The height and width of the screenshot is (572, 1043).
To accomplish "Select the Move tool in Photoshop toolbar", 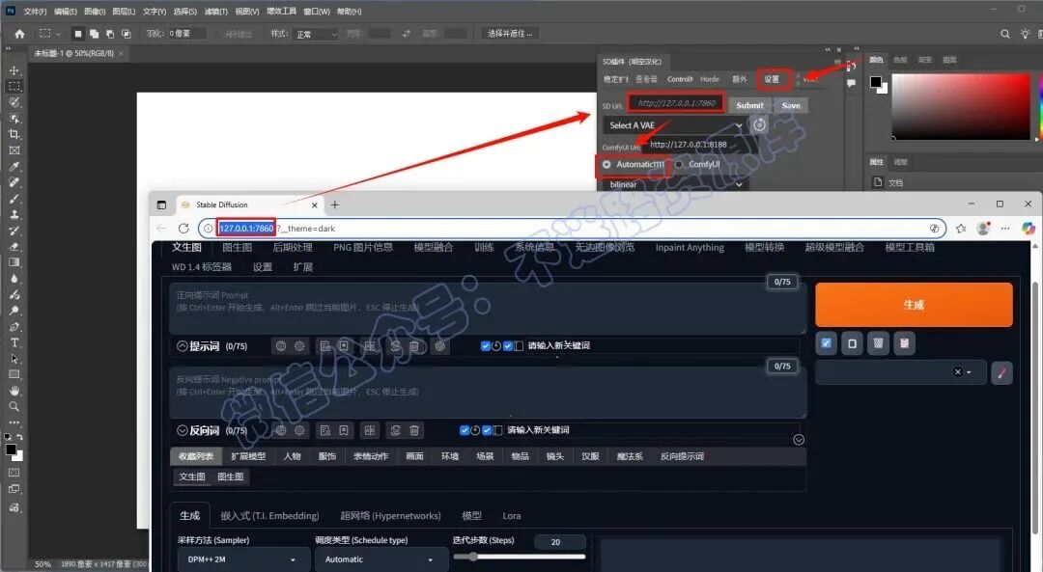I will 14,70.
